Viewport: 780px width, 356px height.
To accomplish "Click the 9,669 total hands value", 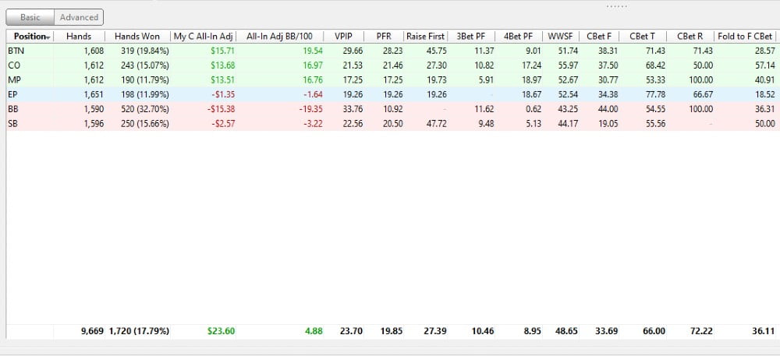I will (x=93, y=331).
